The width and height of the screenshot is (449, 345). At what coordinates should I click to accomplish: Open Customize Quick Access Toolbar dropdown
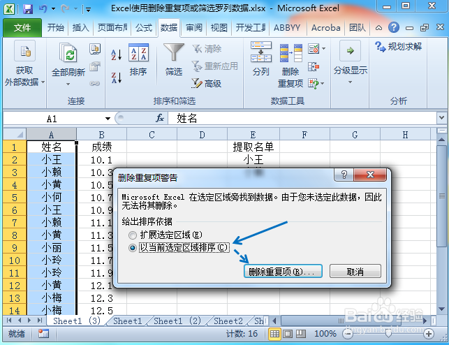[88, 10]
